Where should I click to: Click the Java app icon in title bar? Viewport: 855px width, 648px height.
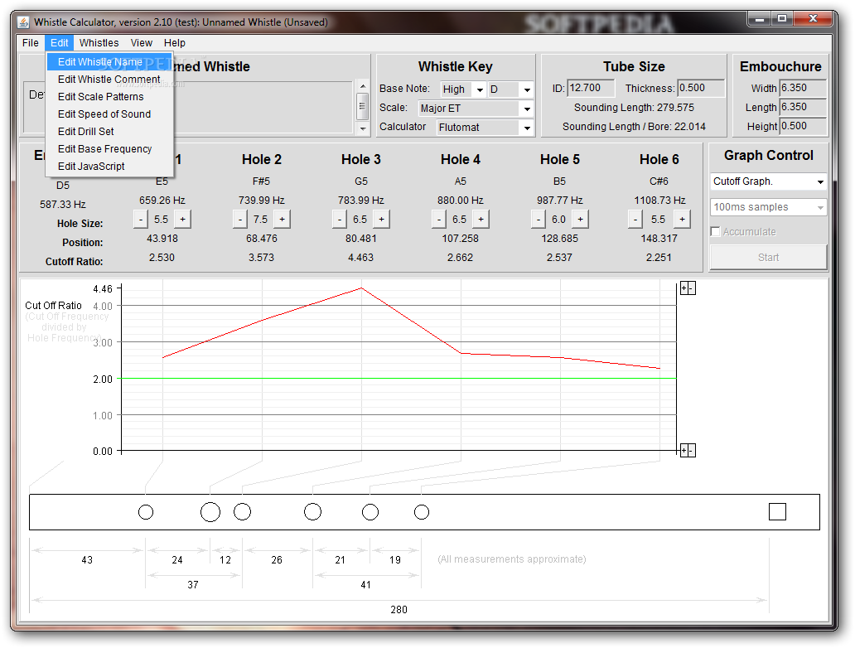pyautogui.click(x=23, y=22)
